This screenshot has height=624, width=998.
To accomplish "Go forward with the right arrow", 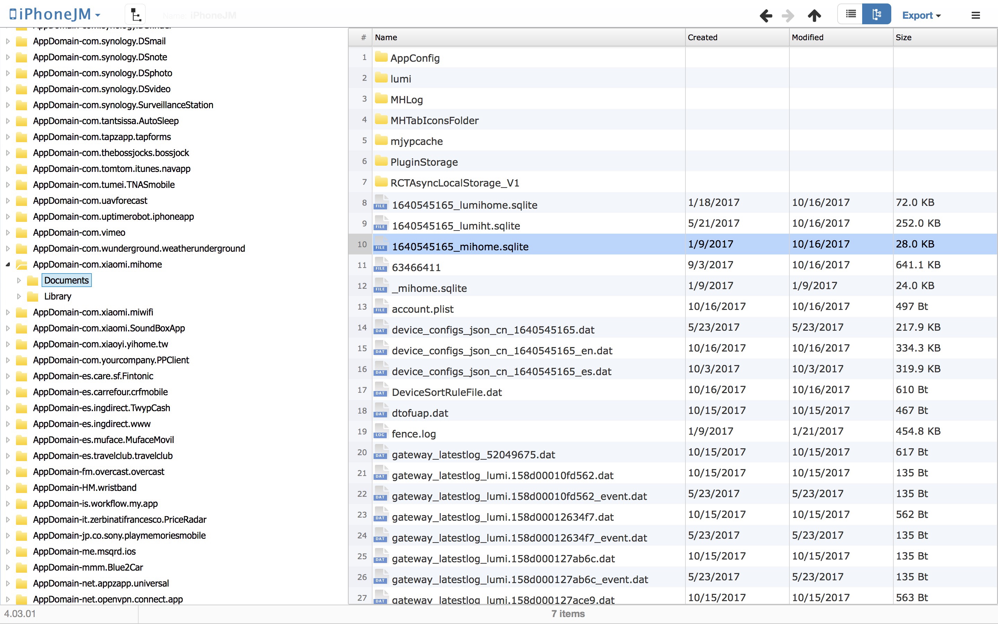I will [x=788, y=16].
